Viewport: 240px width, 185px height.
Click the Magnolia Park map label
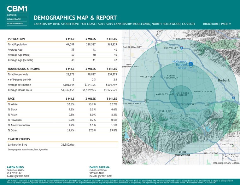203,92
